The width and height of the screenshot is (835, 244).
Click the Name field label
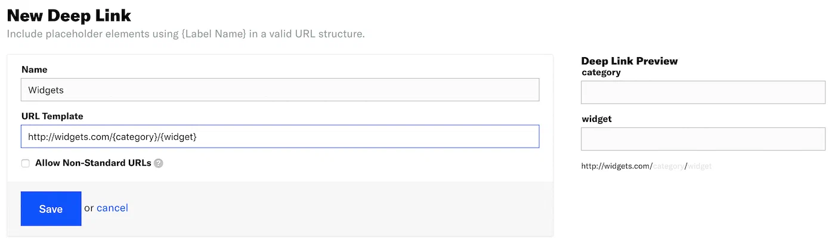pos(35,70)
